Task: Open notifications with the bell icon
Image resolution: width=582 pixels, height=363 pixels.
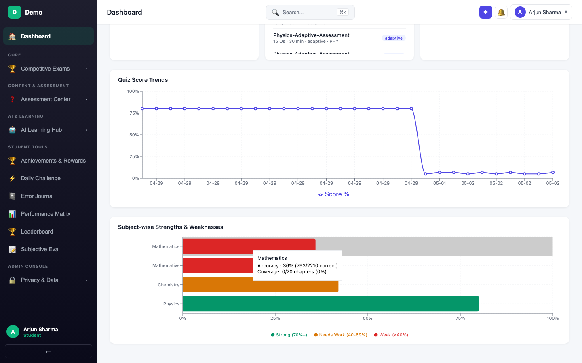Action: pos(501,12)
